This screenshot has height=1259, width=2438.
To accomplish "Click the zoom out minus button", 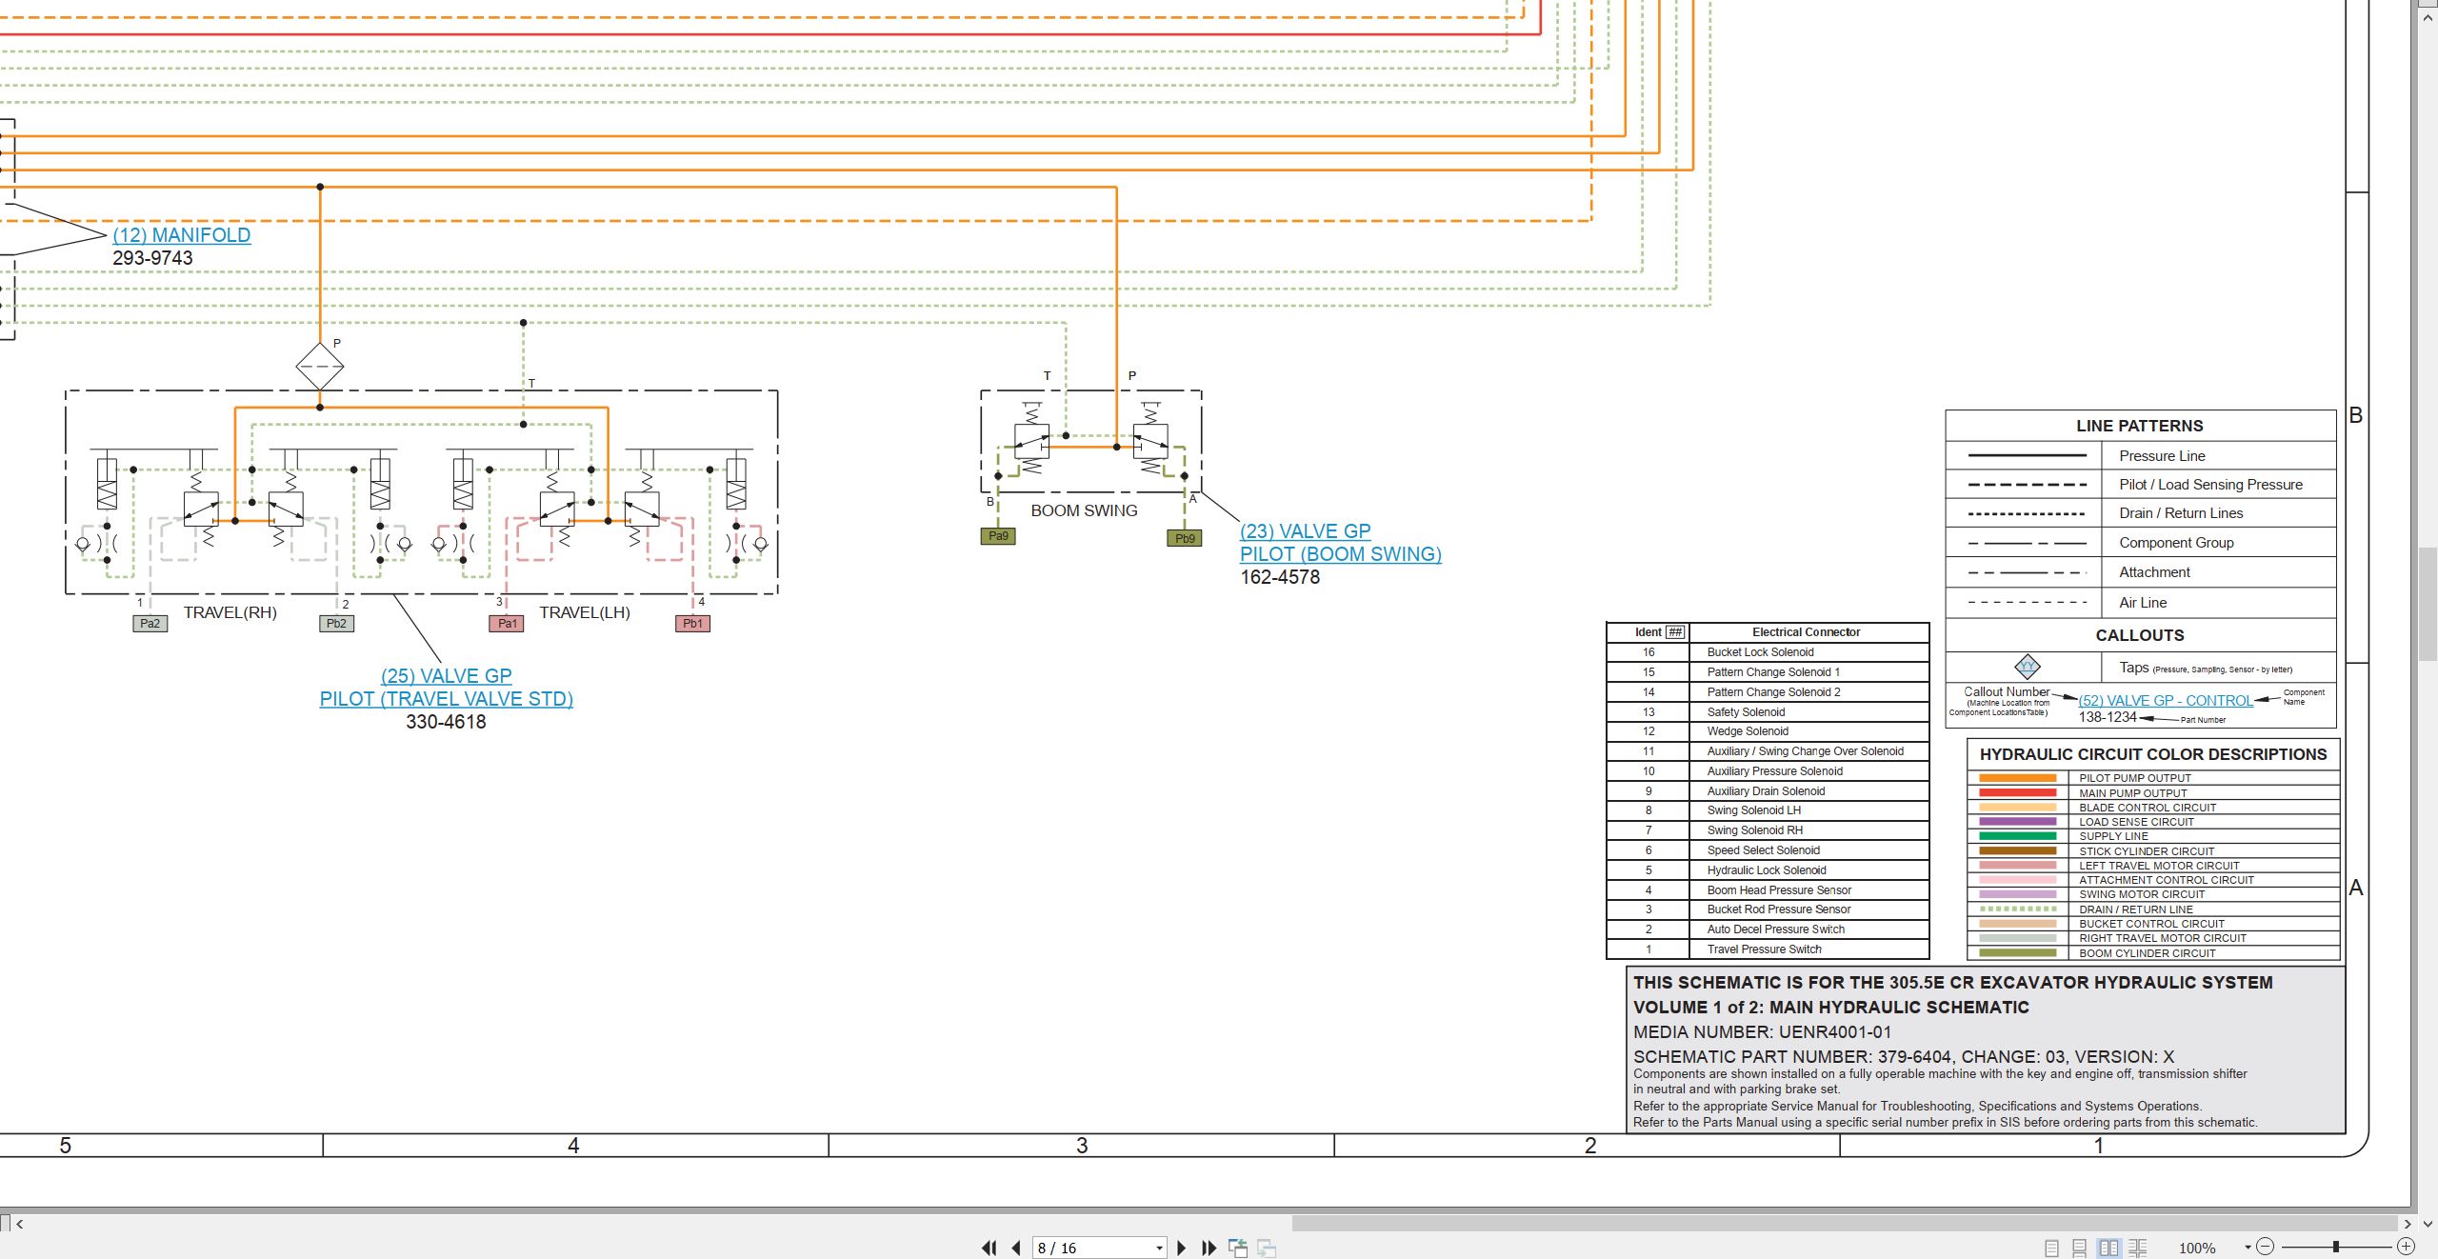I will [x=2266, y=1247].
